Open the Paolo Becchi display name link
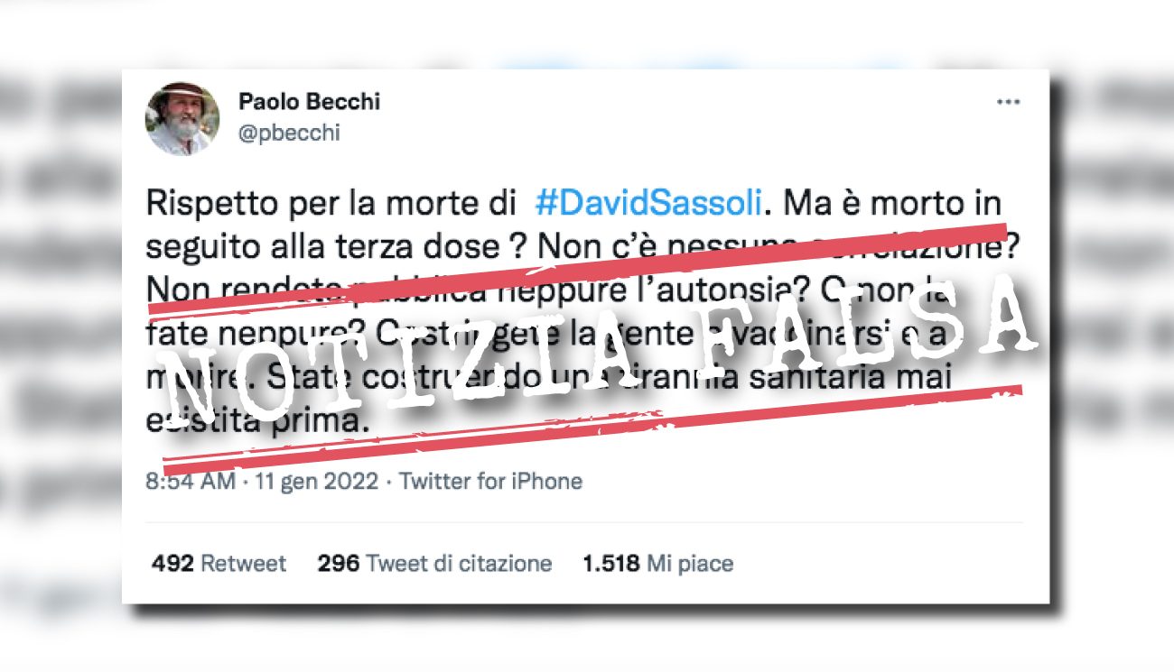 (x=309, y=102)
